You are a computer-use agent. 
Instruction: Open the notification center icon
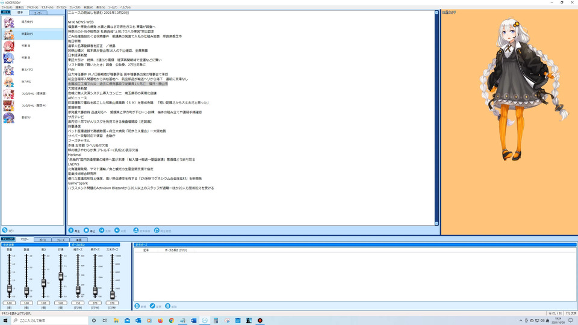pos(571,321)
